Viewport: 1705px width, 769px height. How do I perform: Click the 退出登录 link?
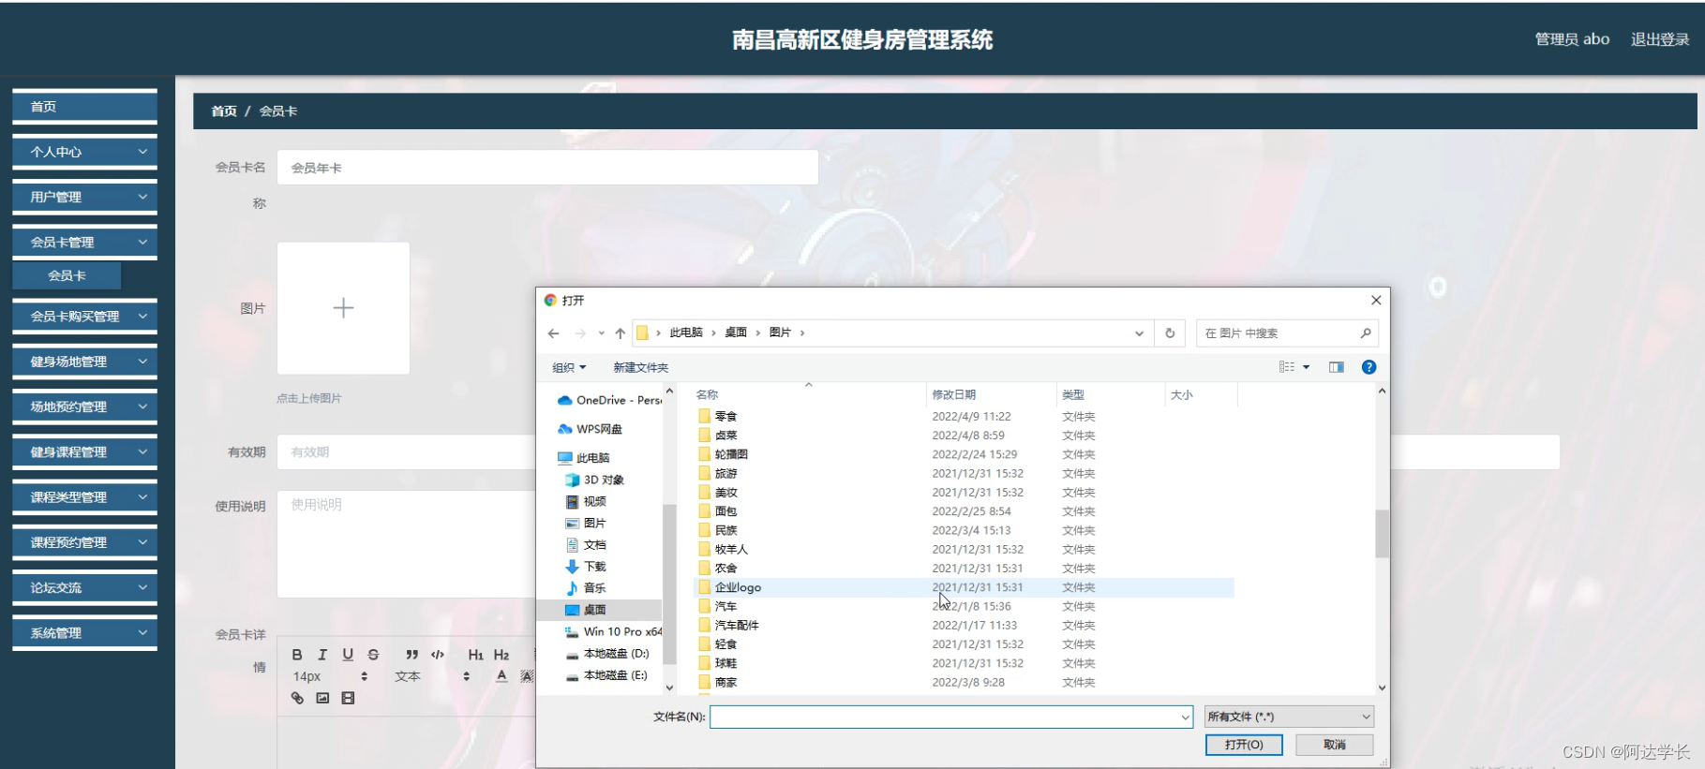click(x=1660, y=39)
